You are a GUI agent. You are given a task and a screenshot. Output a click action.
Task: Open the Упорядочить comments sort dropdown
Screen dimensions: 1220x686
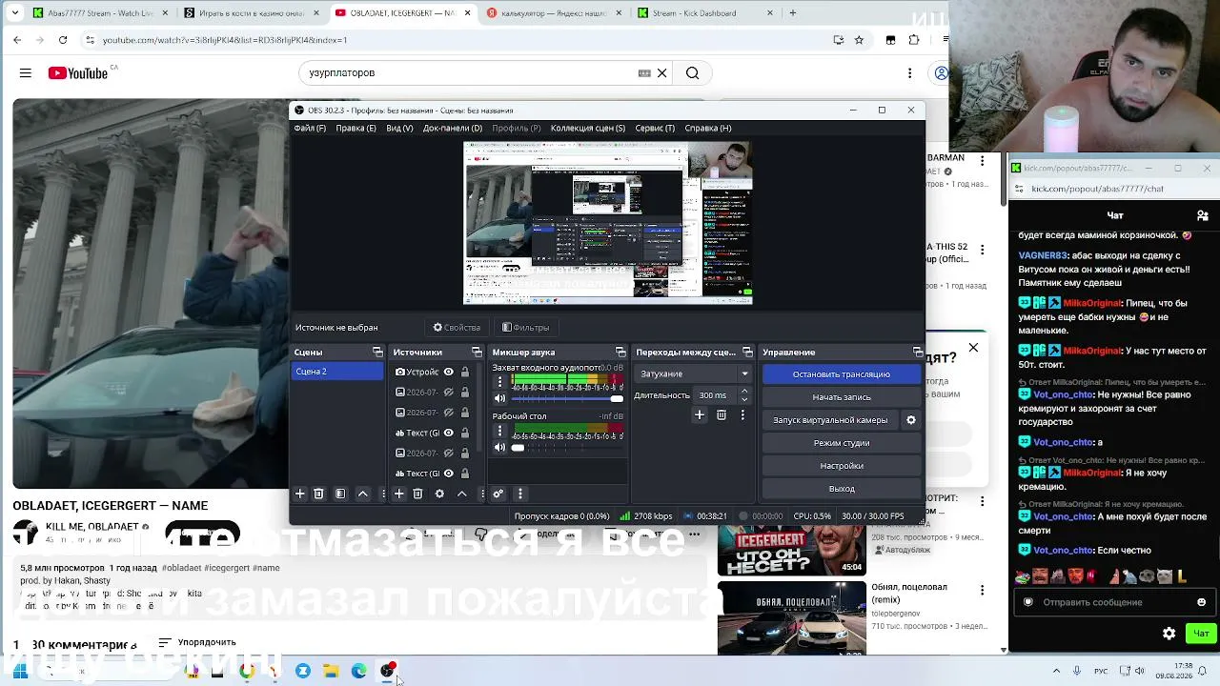coord(197,643)
